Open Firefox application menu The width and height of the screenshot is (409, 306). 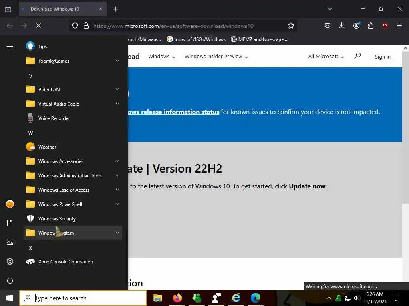pyautogui.click(x=399, y=25)
